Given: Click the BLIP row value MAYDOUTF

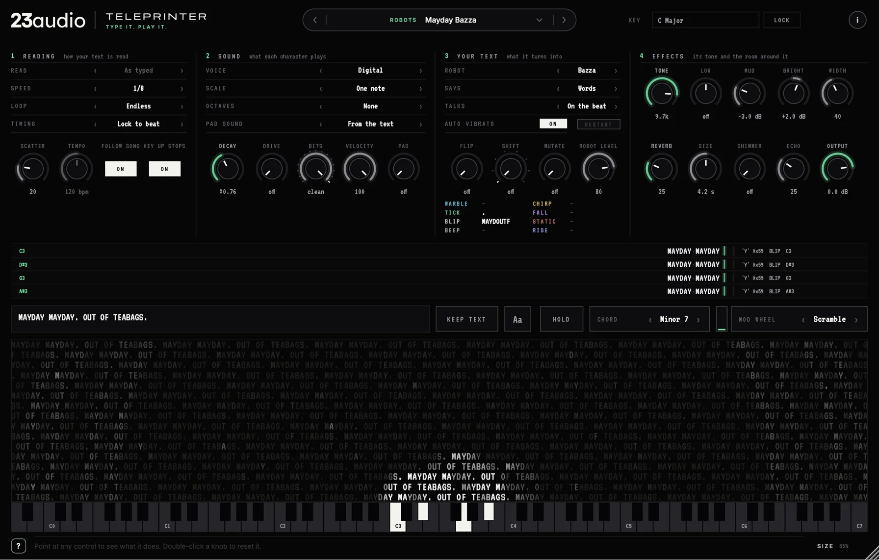Looking at the screenshot, I should [x=496, y=222].
